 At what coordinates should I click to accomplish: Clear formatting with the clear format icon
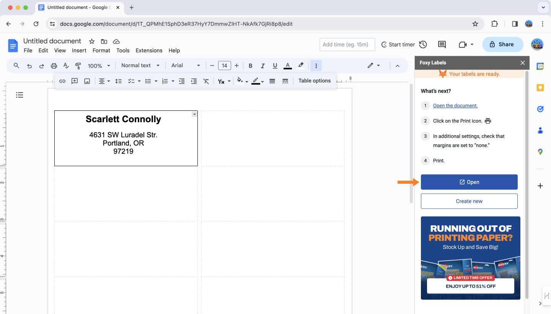tap(206, 81)
